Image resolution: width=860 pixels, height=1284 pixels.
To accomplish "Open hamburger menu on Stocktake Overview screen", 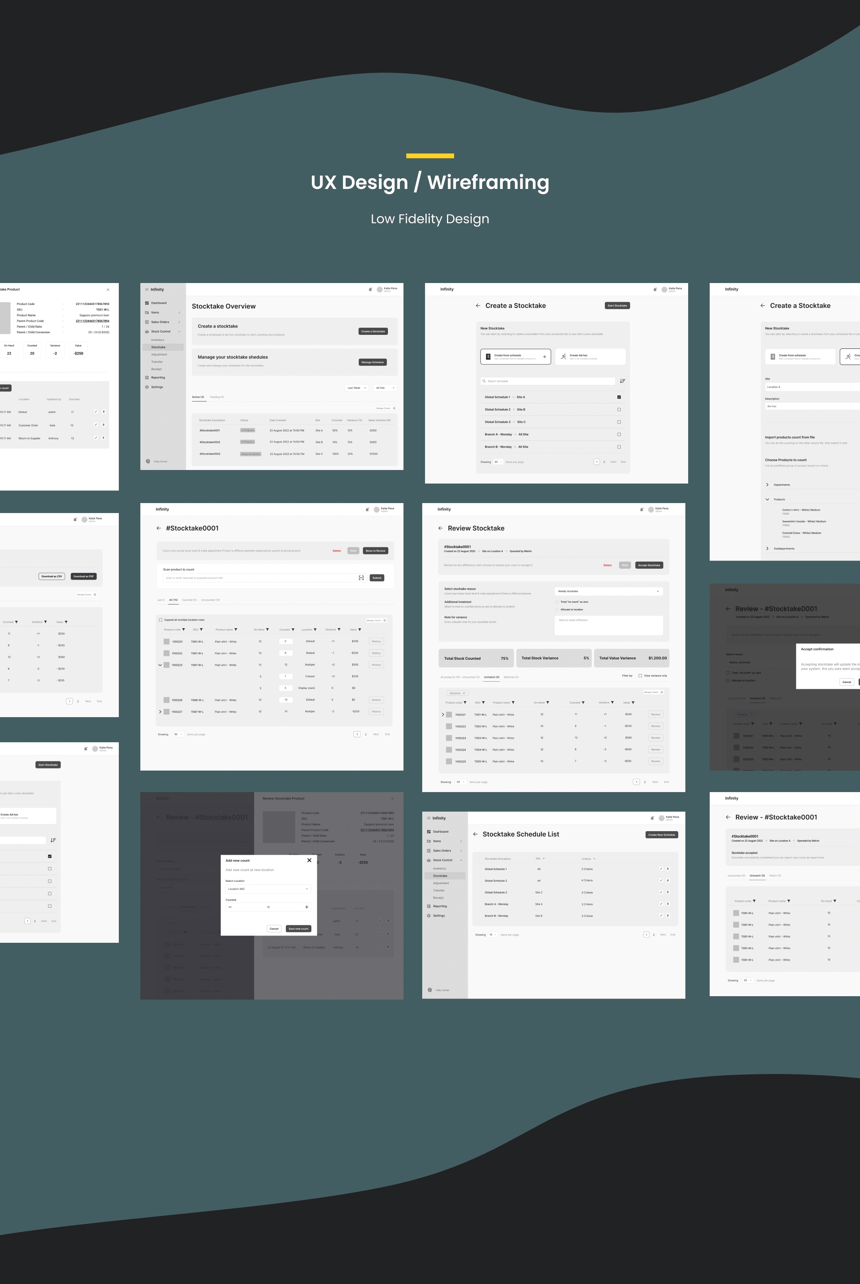I will click(146, 289).
